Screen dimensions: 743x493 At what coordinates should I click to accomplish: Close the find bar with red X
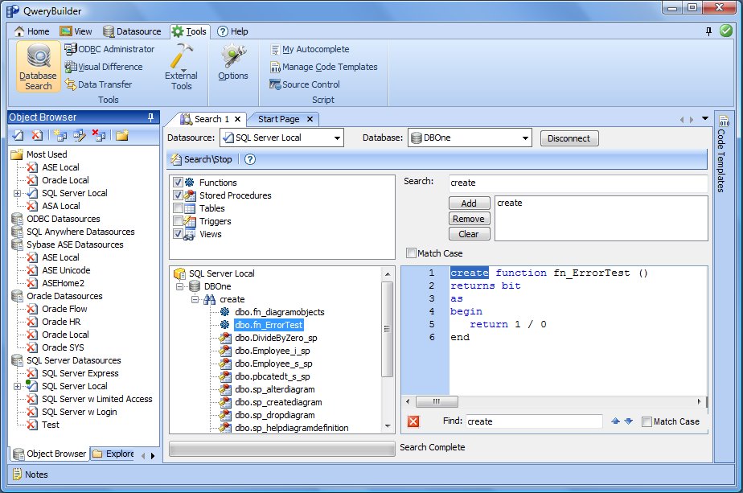[x=413, y=421]
